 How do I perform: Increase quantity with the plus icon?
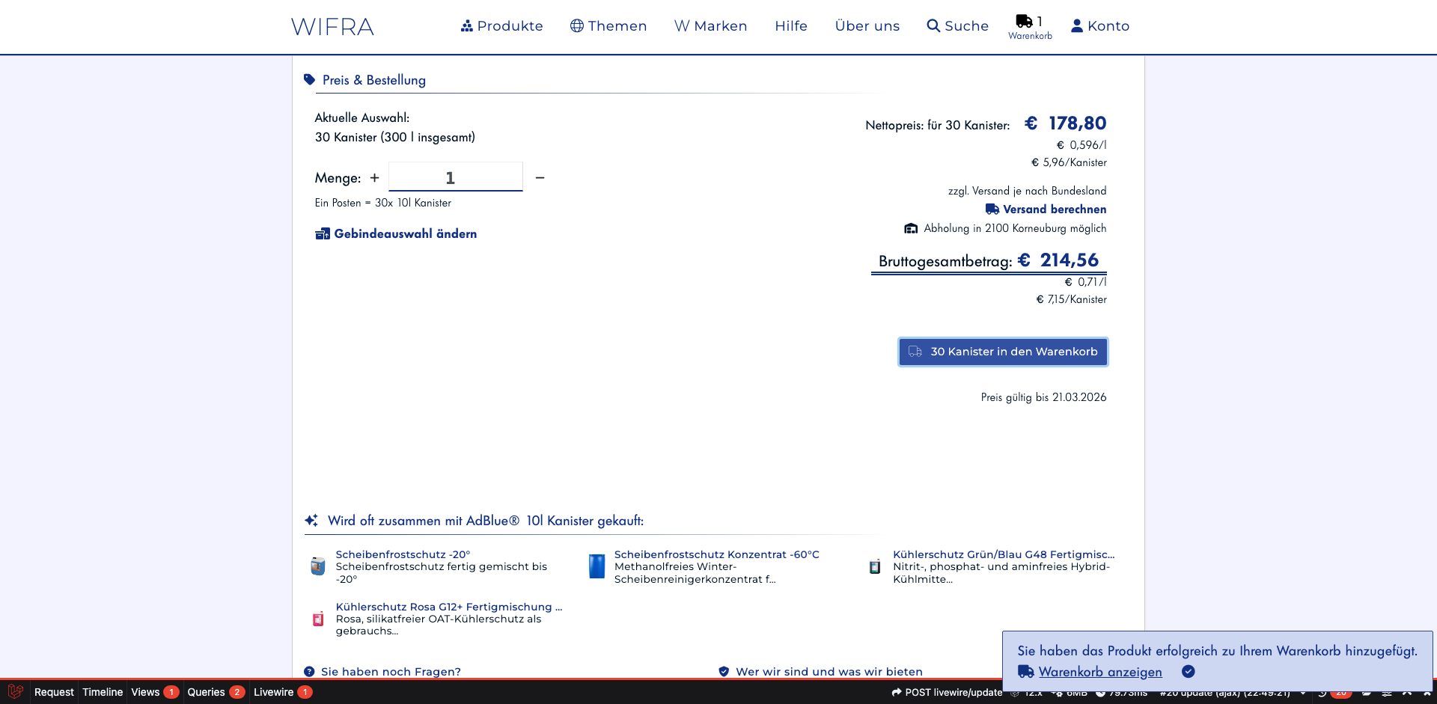point(374,178)
